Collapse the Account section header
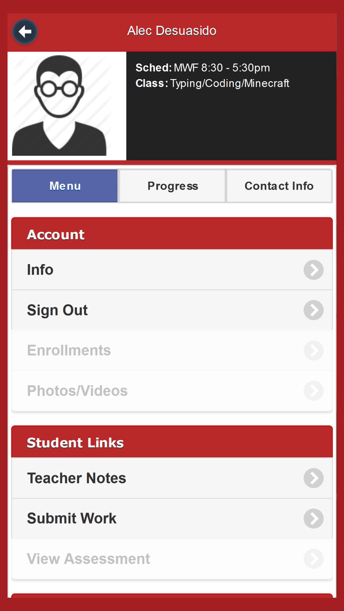The height and width of the screenshot is (611, 344). click(172, 233)
